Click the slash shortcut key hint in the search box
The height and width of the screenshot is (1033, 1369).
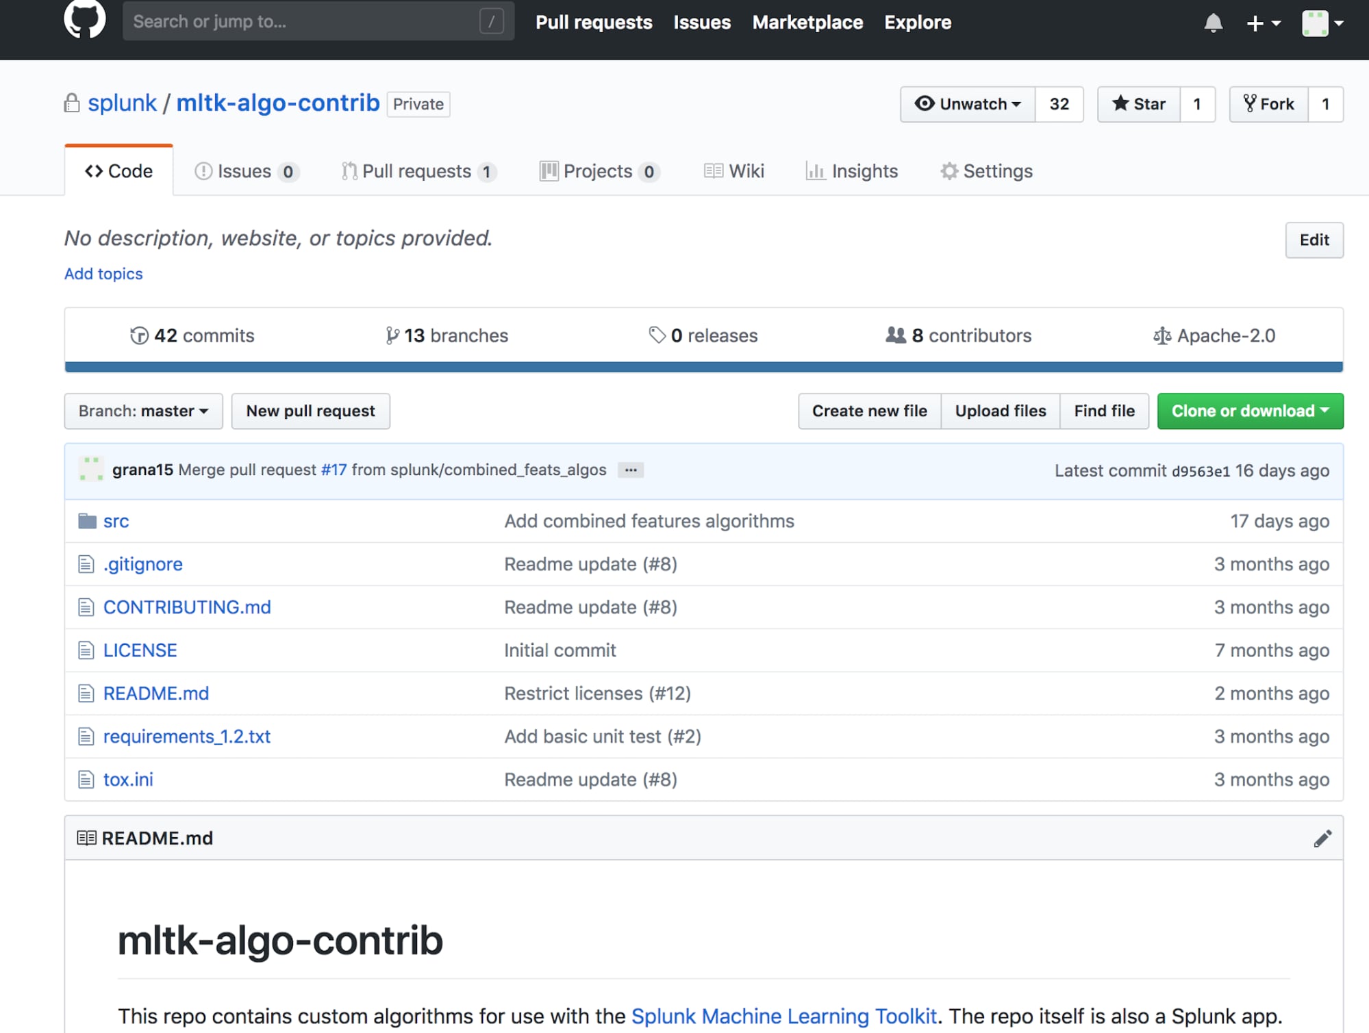pyautogui.click(x=492, y=21)
